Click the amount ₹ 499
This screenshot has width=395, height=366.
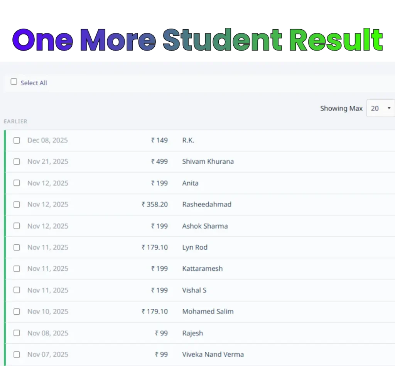pyautogui.click(x=159, y=161)
